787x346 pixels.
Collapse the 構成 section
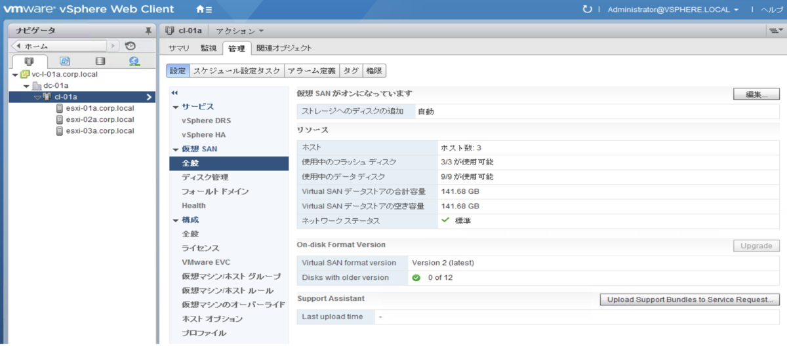click(x=176, y=220)
